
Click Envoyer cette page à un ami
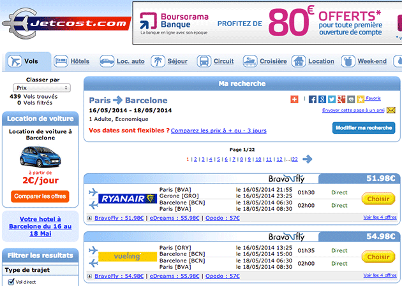coord(354,110)
